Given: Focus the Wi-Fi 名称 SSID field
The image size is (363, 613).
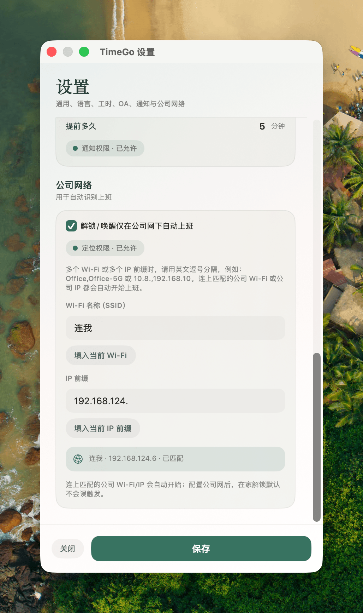Looking at the screenshot, I should (x=175, y=328).
